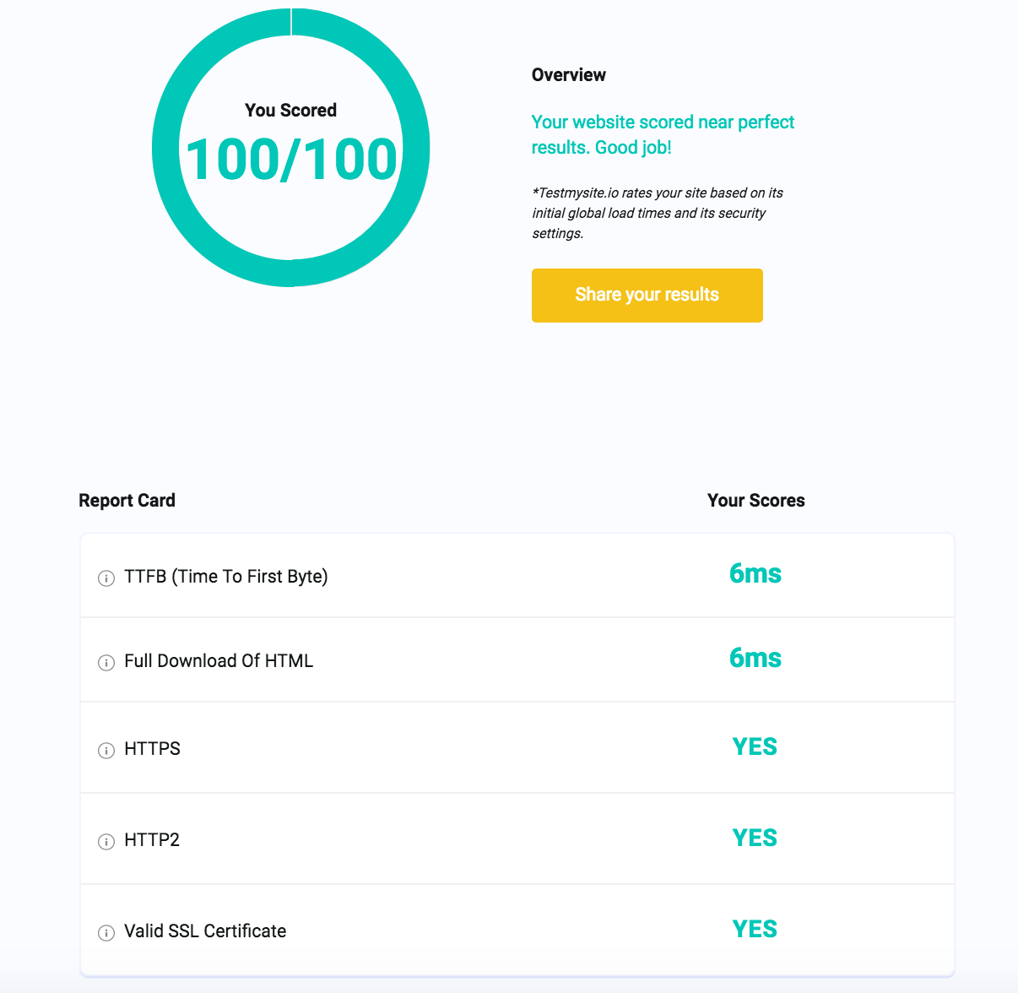Click the YES value for HTTP2
The width and height of the screenshot is (1018, 993).
pos(755,838)
